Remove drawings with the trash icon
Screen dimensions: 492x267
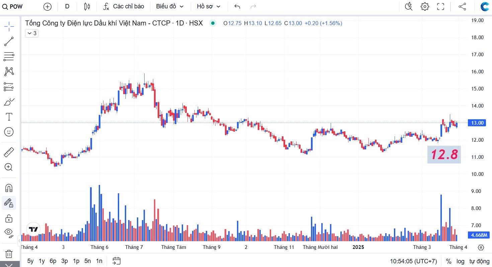[9, 254]
